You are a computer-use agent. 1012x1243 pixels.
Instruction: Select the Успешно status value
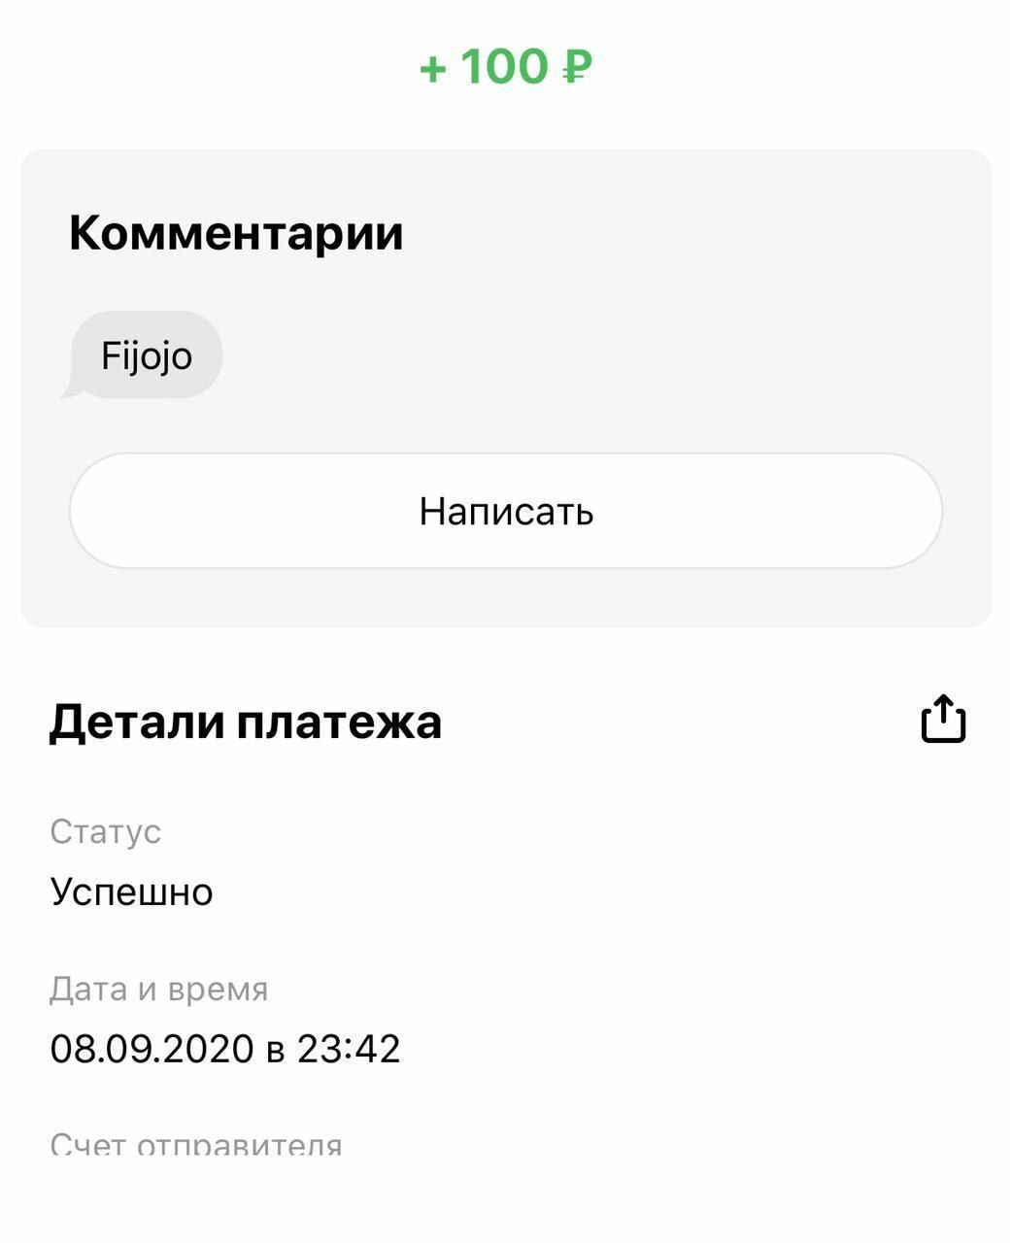pyautogui.click(x=131, y=891)
